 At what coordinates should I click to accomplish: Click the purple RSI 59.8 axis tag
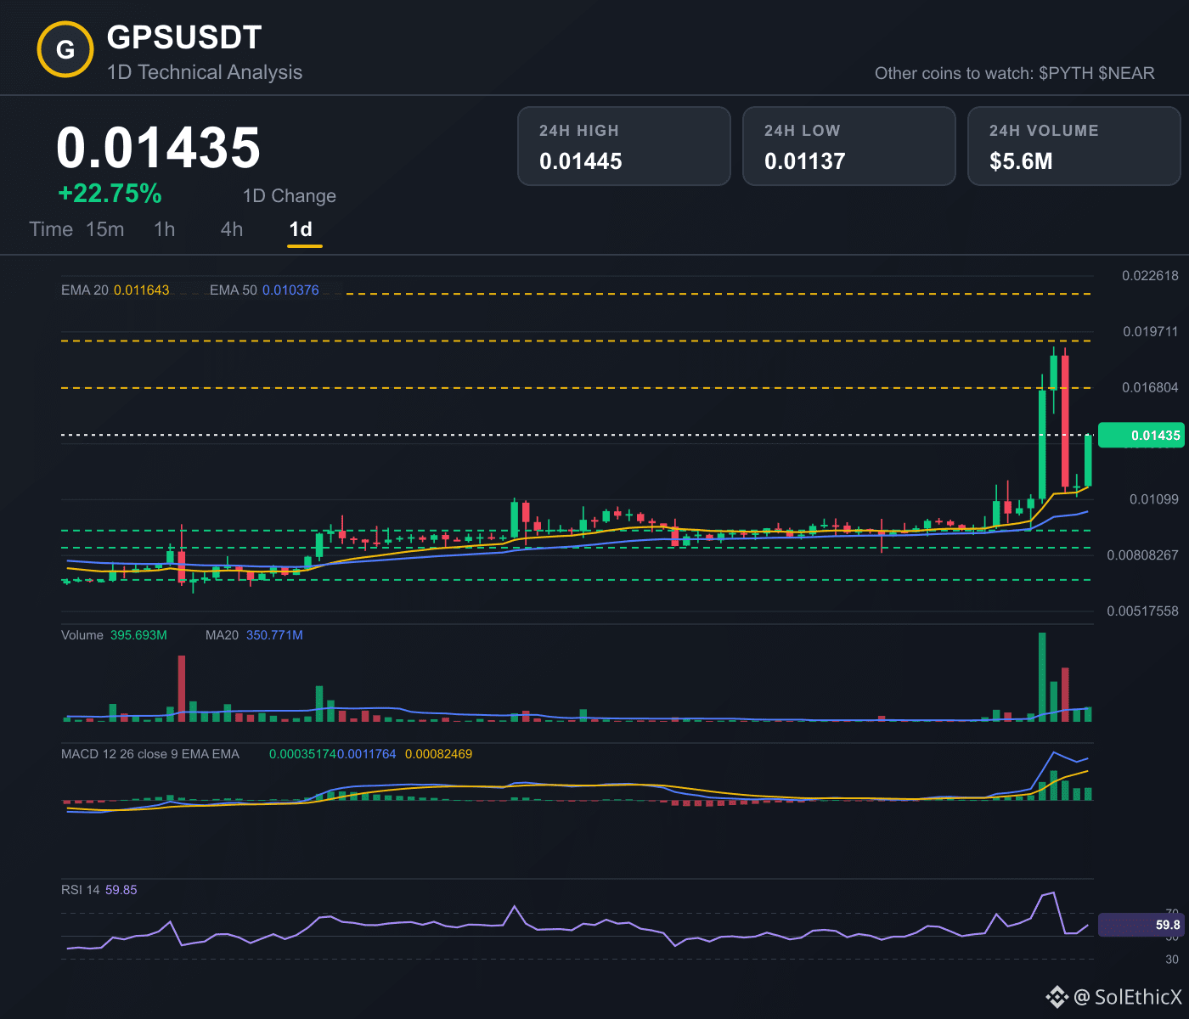[x=1141, y=925]
